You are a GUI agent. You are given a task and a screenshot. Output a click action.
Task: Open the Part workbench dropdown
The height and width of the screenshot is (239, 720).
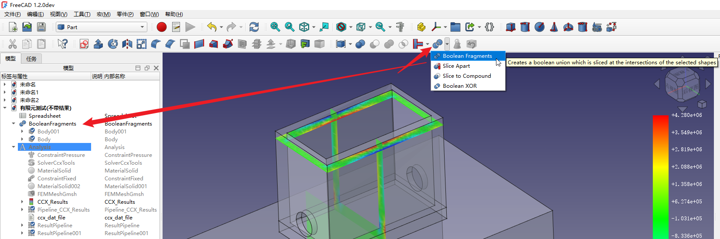point(101,27)
